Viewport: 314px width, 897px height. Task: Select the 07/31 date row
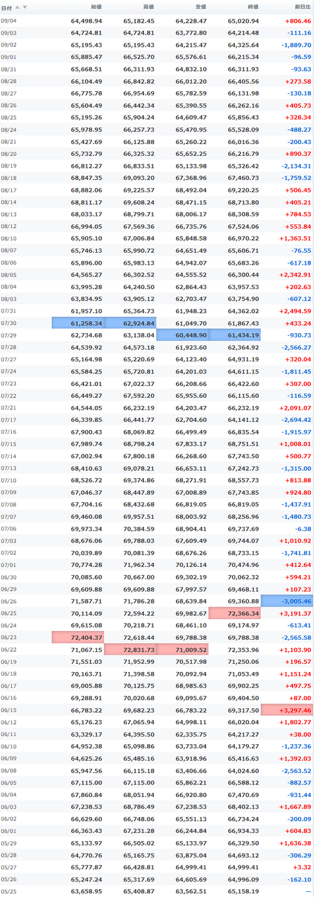coord(157,311)
